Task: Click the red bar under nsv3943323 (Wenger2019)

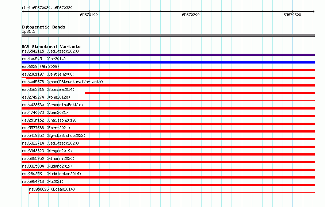Action: pyautogui.click(x=168, y=154)
